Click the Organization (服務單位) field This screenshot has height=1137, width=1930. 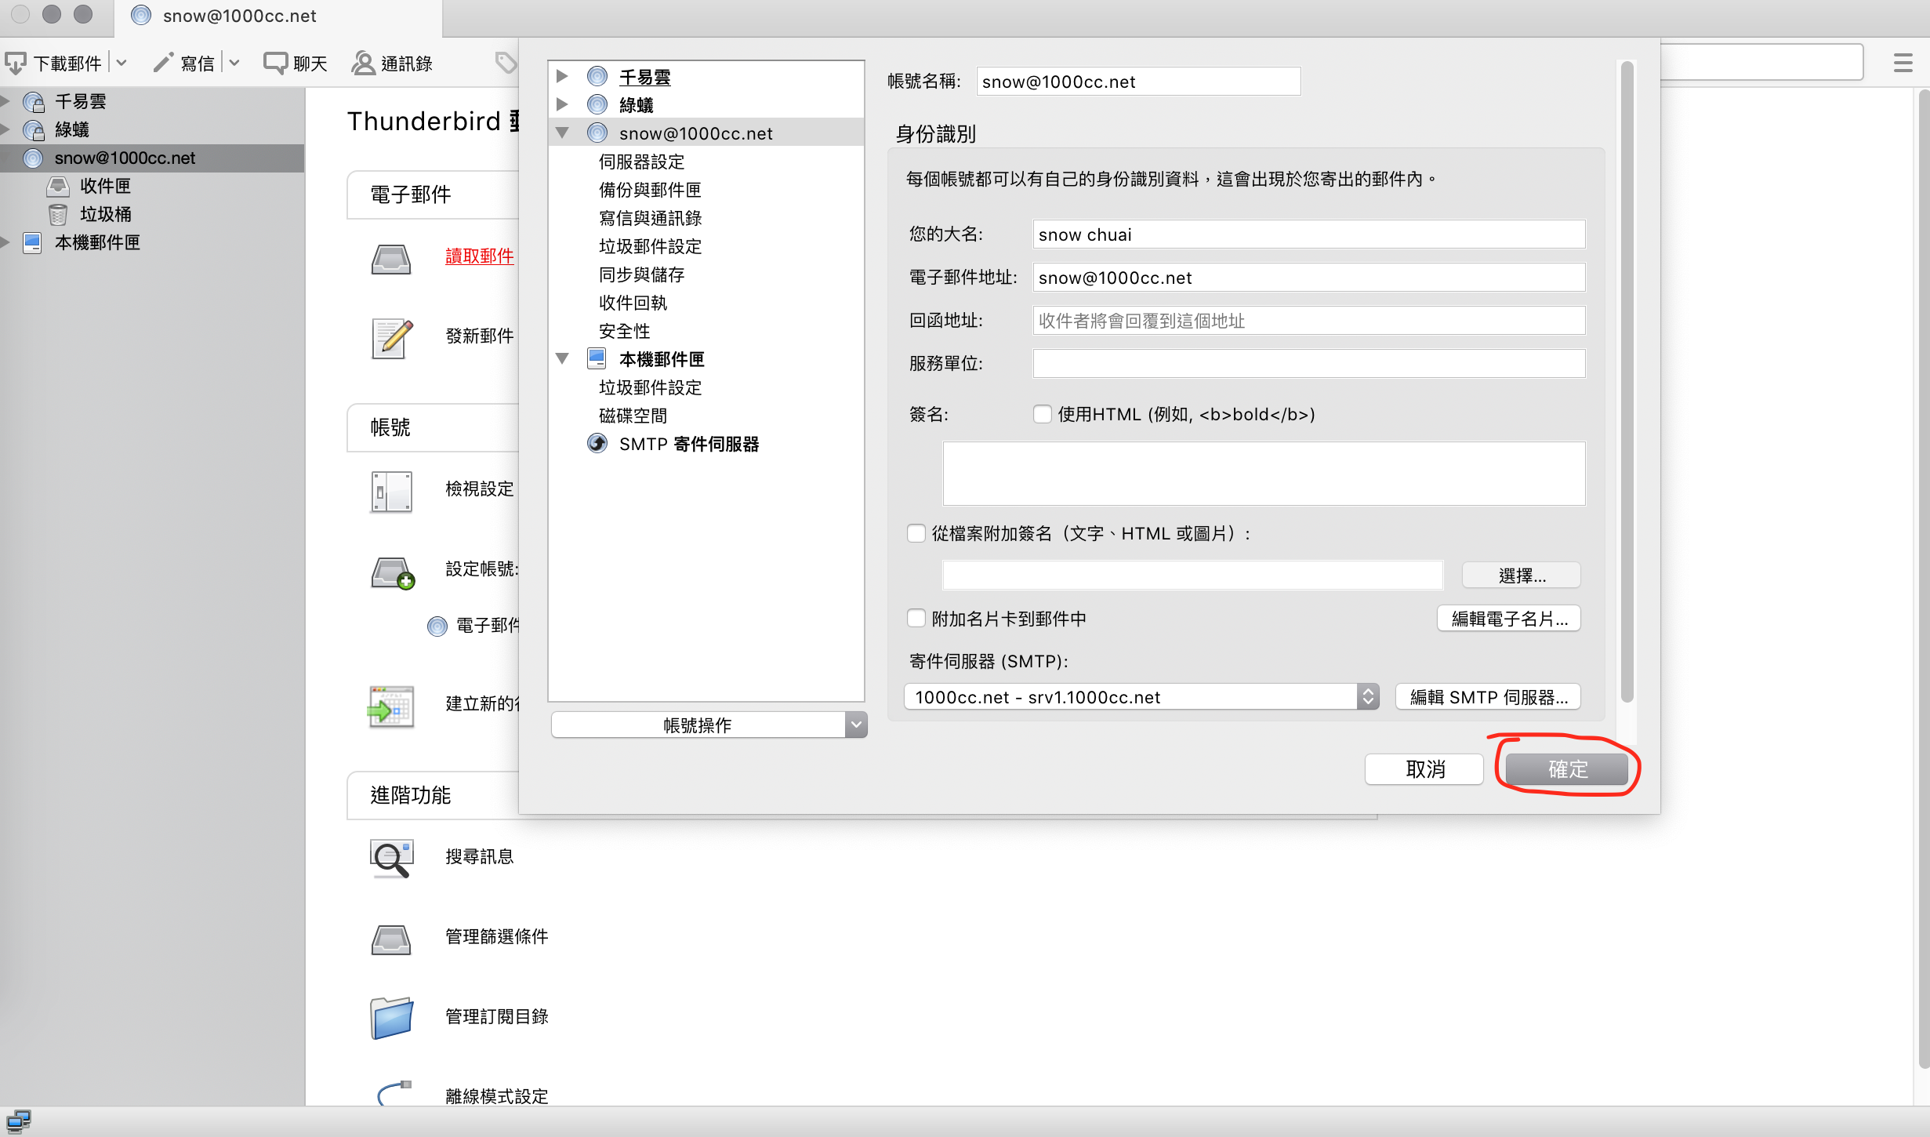pyautogui.click(x=1308, y=364)
